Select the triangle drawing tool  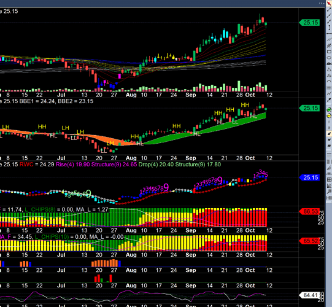tap(329, 69)
